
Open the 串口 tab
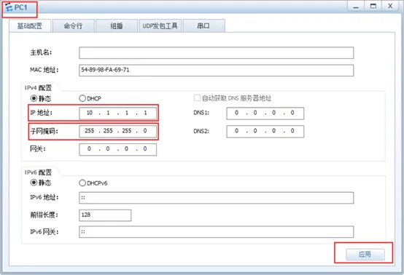[203, 25]
